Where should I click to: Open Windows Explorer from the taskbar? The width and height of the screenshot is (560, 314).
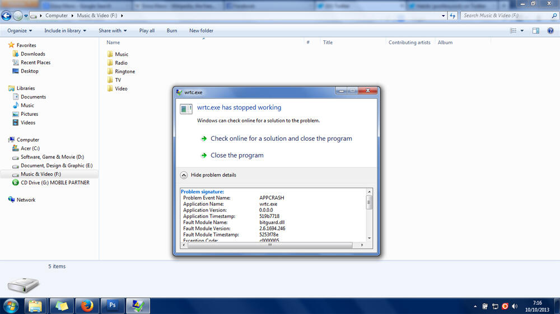[x=35, y=306]
